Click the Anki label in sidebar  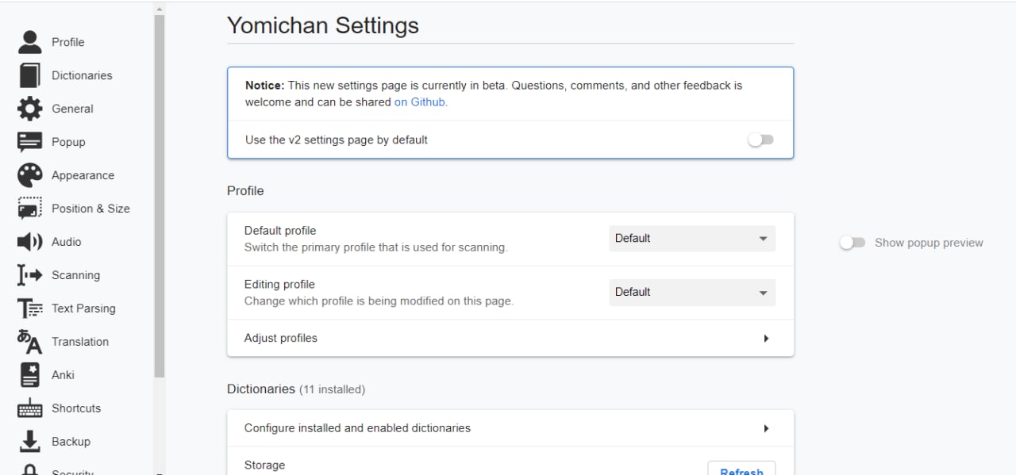[x=63, y=375]
